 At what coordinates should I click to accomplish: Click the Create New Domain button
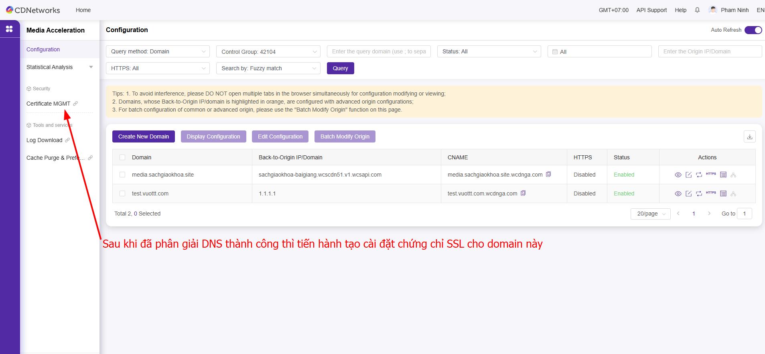pyautogui.click(x=144, y=136)
